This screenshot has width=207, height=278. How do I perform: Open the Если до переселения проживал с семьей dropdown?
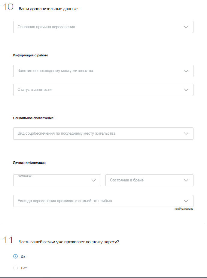tap(103, 201)
